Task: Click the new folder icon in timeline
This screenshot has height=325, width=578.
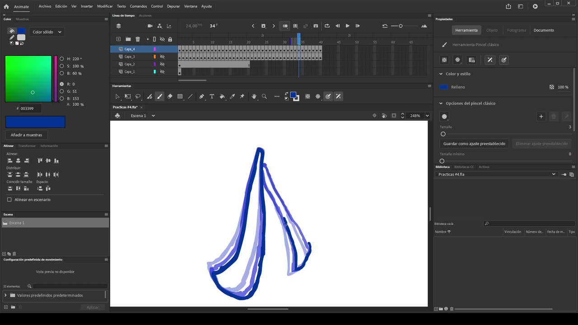Action: 128,39
